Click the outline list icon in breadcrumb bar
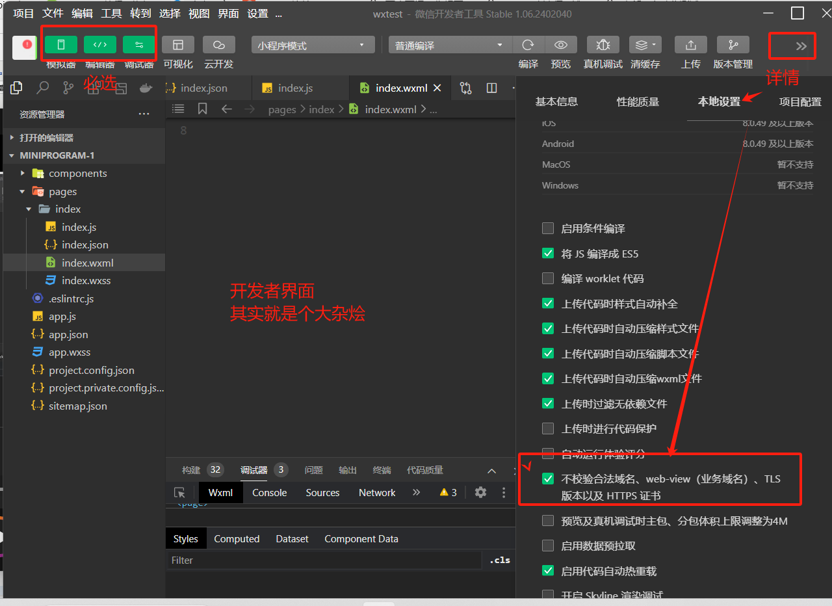 tap(178, 109)
